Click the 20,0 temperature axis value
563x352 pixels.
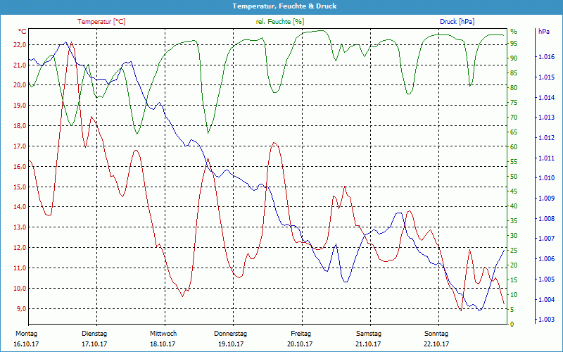pos(20,85)
